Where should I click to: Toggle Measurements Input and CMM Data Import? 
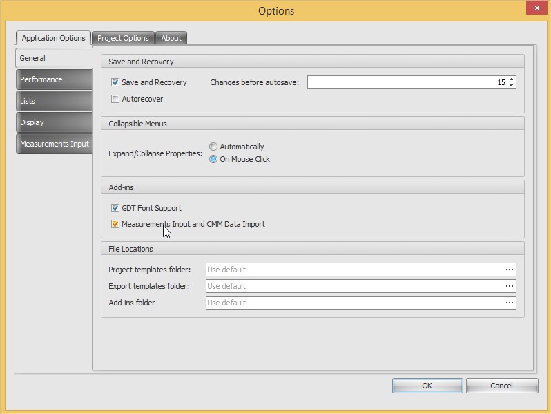point(115,224)
